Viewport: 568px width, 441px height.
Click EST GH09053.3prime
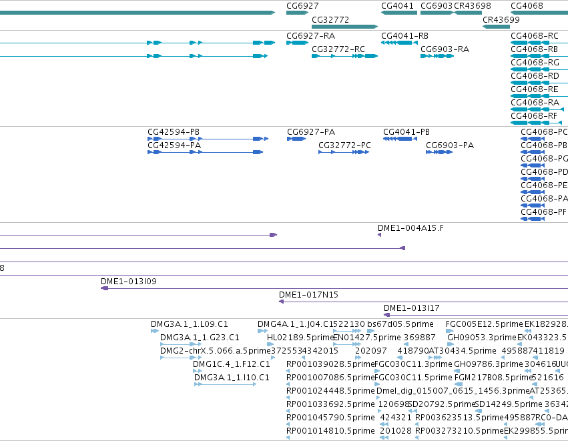pyautogui.click(x=482, y=338)
